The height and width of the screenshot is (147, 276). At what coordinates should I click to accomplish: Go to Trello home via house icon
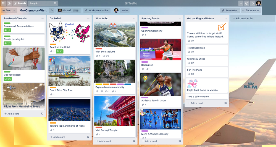click(9, 3)
